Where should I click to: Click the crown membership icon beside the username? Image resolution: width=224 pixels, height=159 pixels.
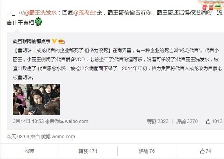click(x=61, y=42)
